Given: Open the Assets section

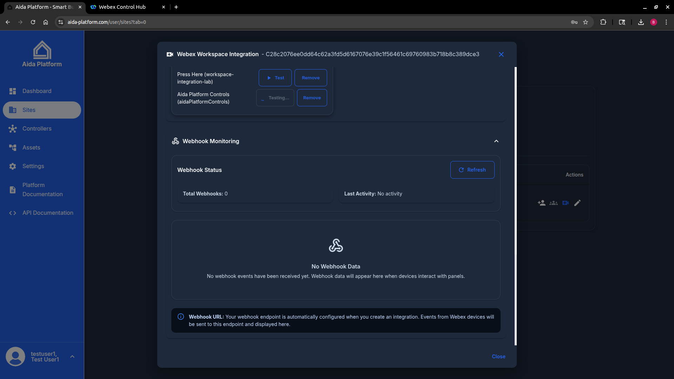Looking at the screenshot, I should point(31,147).
